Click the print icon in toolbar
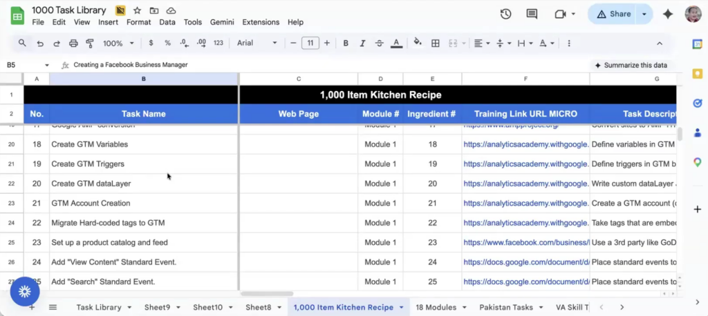This screenshot has width=708, height=316. pos(73,43)
